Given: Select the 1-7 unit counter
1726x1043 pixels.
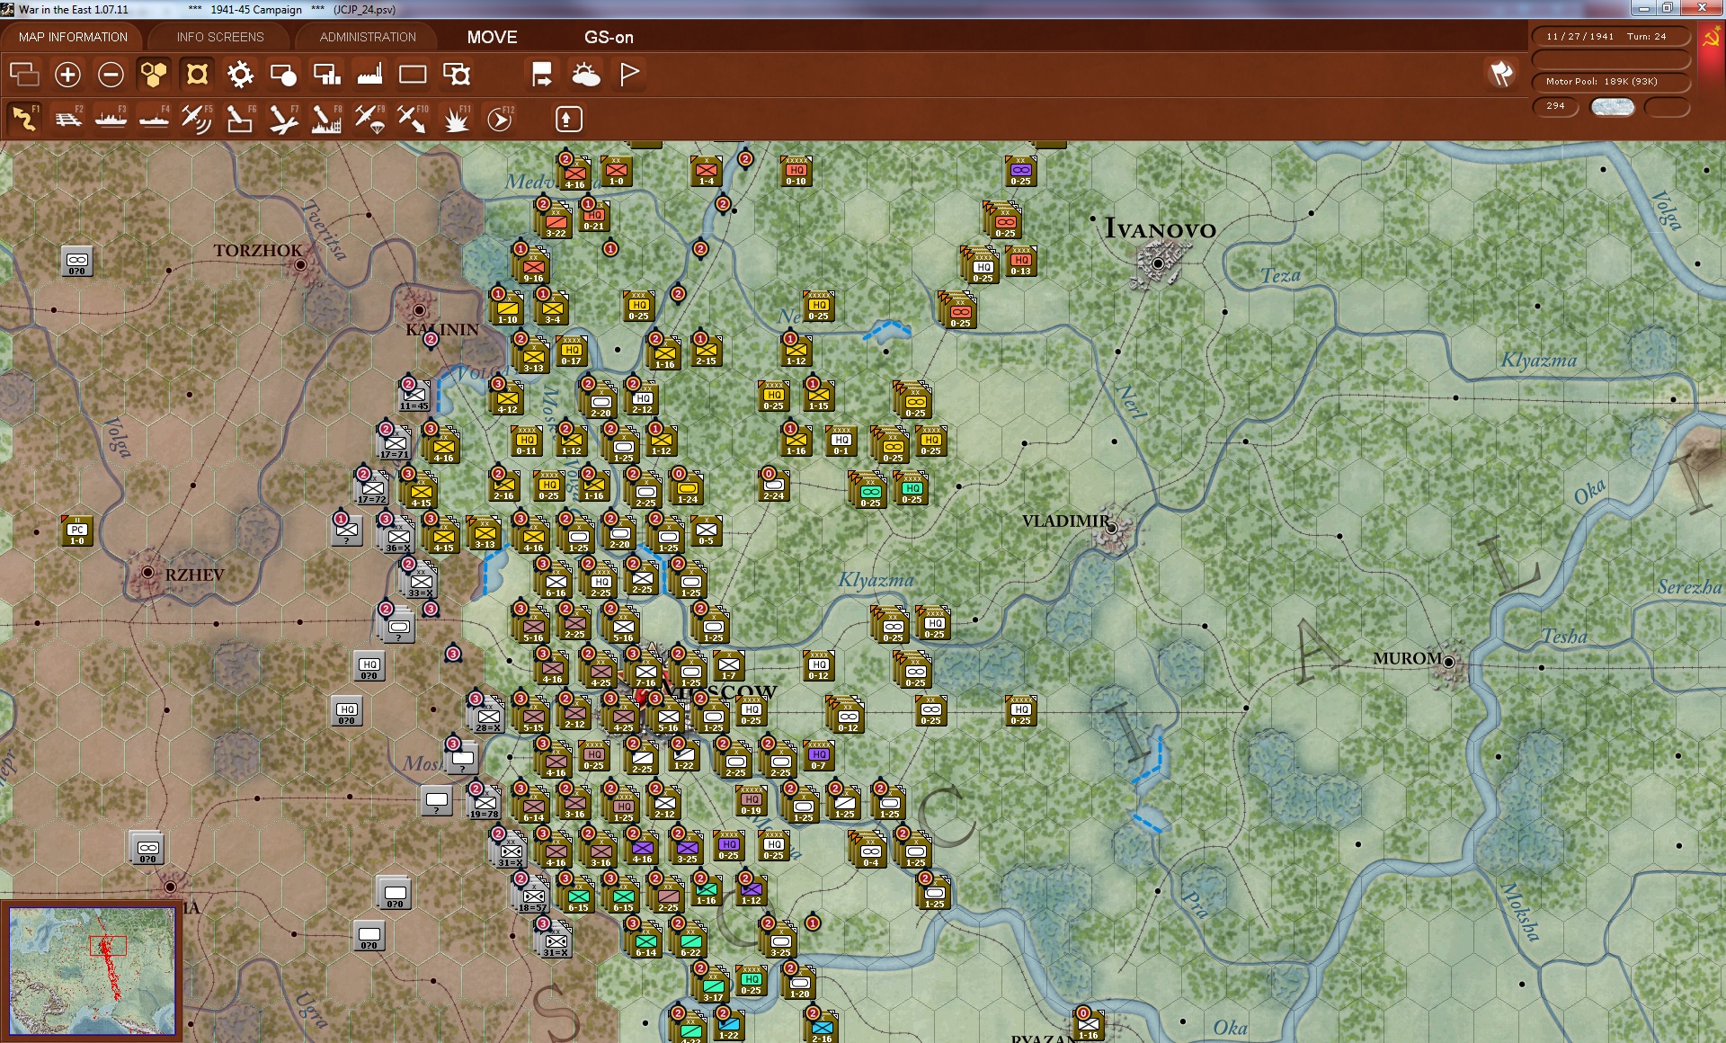Looking at the screenshot, I should tap(729, 665).
